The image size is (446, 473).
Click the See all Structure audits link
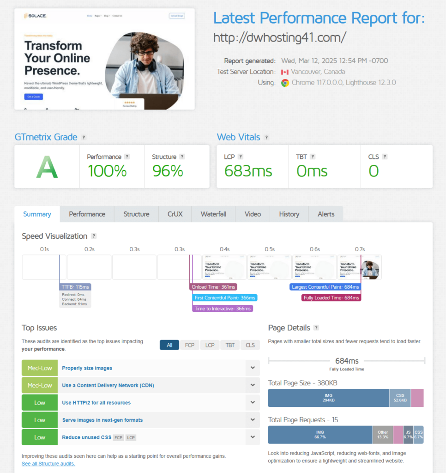click(48, 464)
